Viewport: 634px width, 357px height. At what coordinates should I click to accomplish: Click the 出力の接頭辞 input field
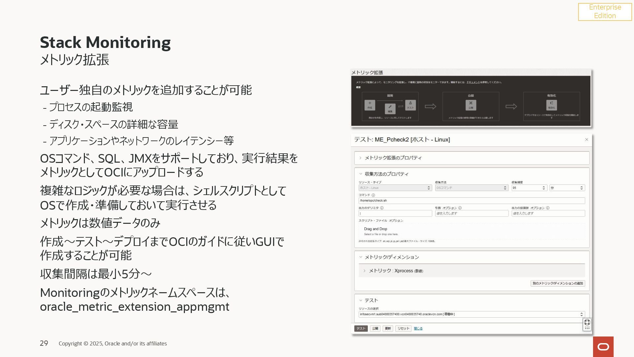tap(548, 214)
